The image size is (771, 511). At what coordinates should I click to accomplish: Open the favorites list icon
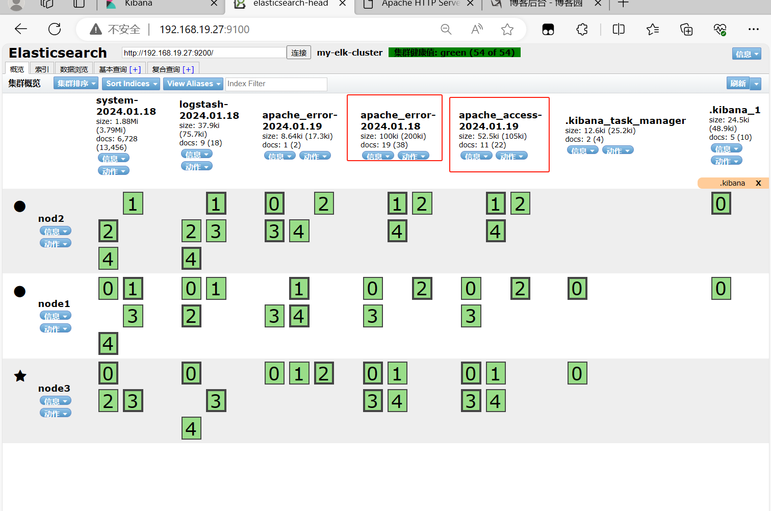(x=653, y=30)
